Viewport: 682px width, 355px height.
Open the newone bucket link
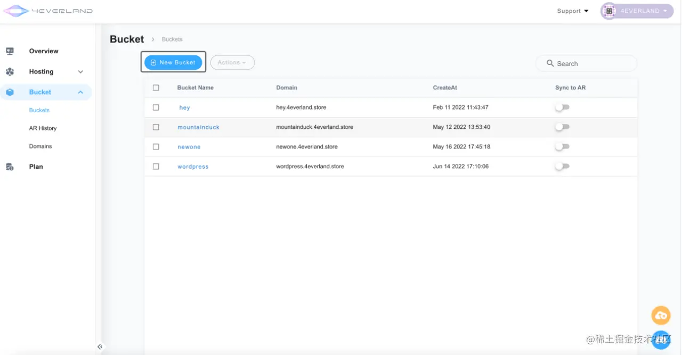click(189, 147)
